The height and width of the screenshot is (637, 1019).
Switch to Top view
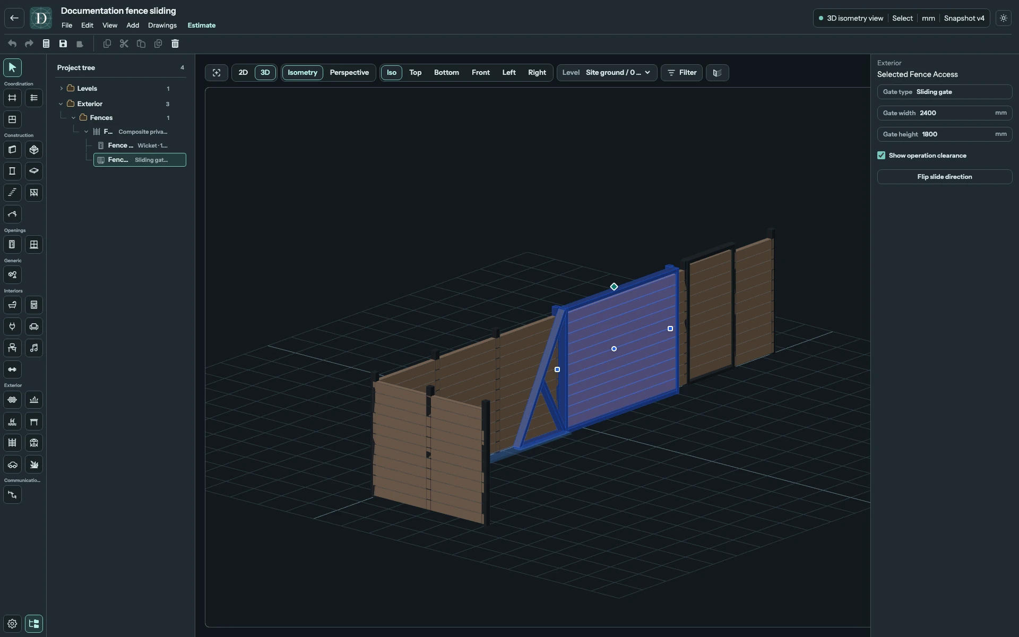point(416,73)
